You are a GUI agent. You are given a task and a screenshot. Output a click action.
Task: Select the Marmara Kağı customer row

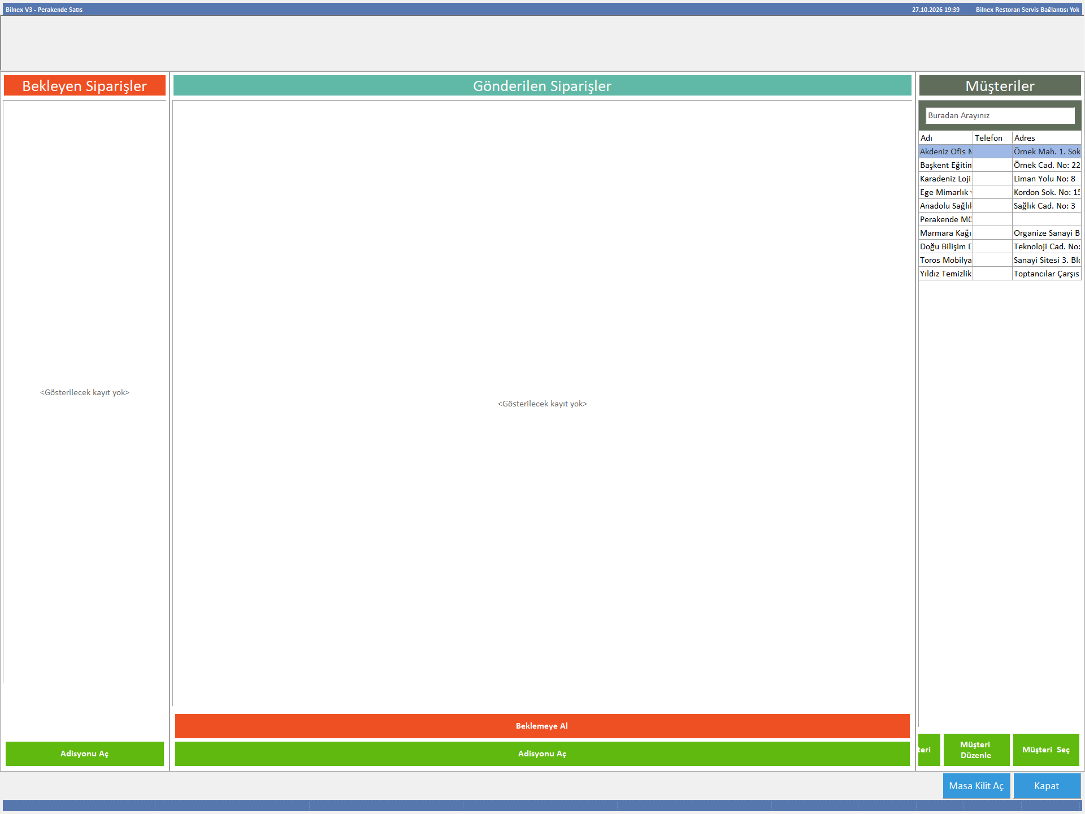coord(1000,233)
